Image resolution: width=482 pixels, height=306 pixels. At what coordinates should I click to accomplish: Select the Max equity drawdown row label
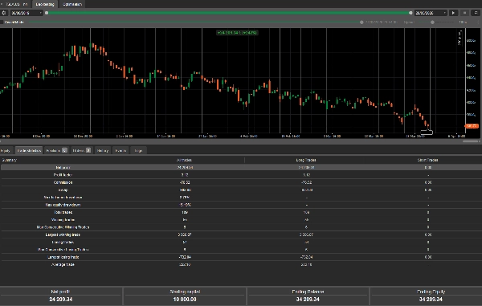tap(63, 205)
